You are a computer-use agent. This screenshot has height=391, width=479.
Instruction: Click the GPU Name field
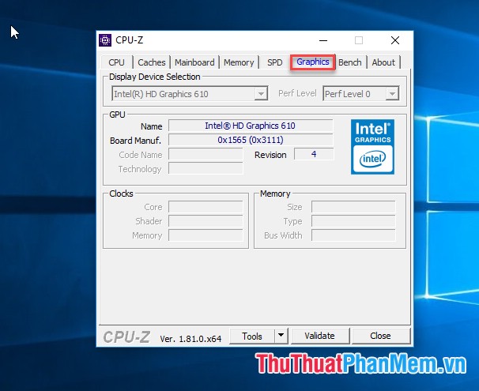[x=250, y=126]
